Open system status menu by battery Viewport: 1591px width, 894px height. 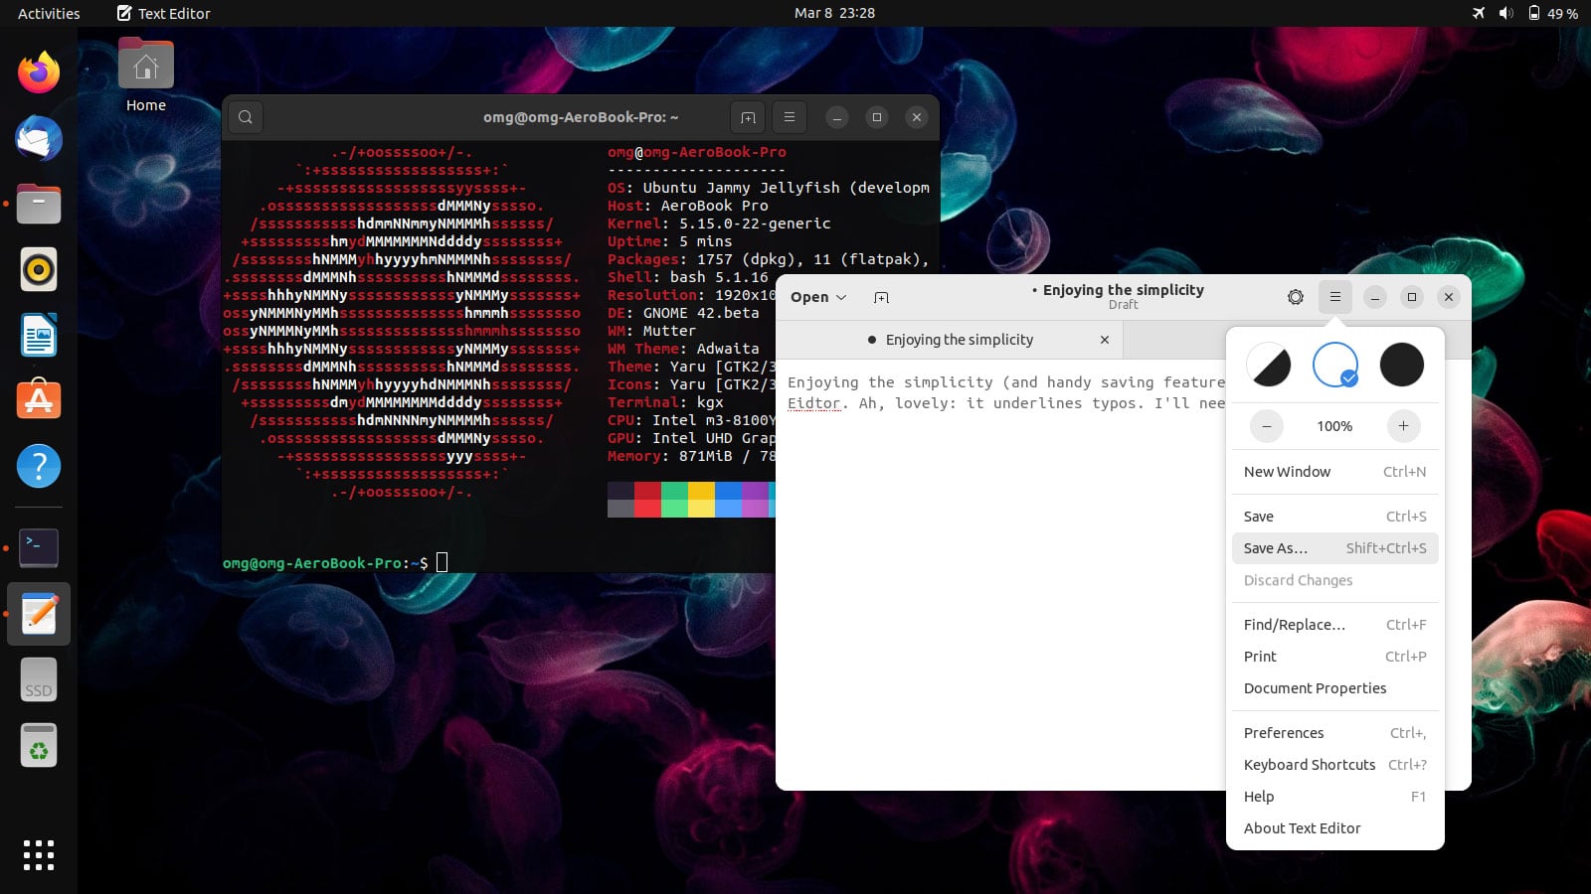[1525, 13]
